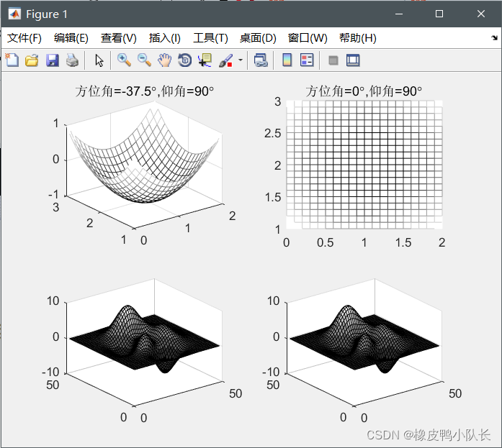Save the figure with the floppy disk icon
502x448 pixels.
[x=52, y=60]
